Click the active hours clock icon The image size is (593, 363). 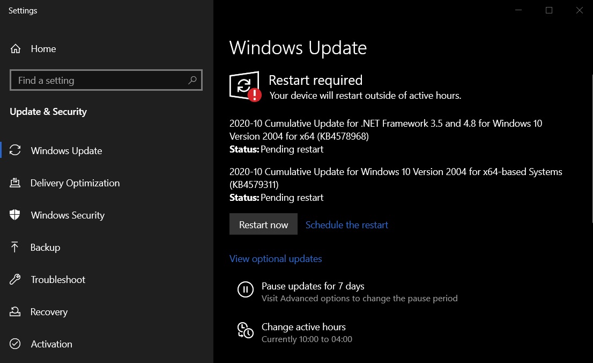(246, 330)
